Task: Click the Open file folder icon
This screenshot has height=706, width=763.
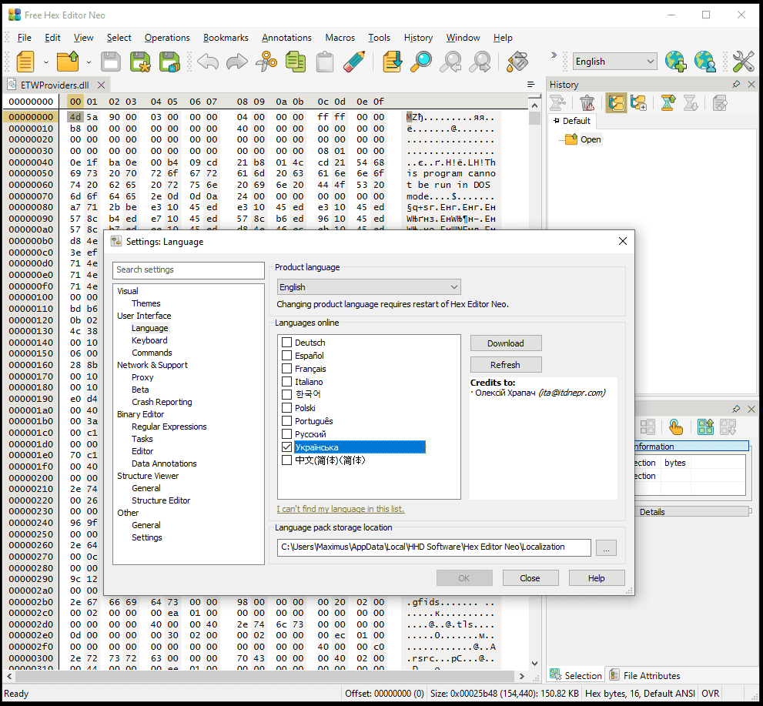Action: (69, 62)
